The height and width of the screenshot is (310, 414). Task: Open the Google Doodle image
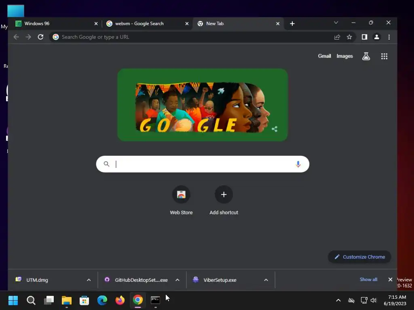click(203, 105)
